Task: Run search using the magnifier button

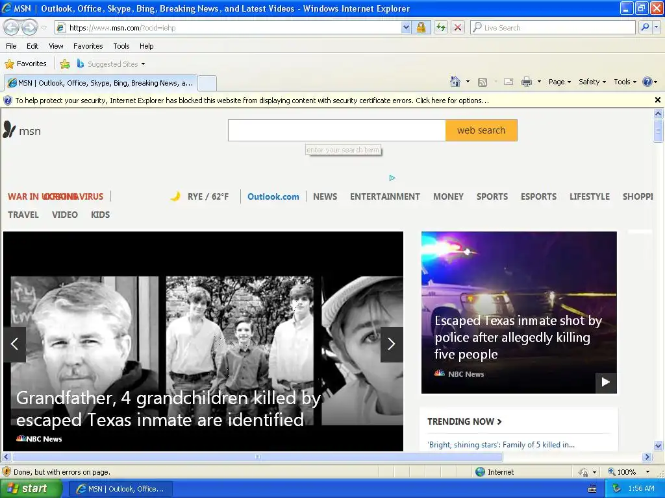Action: (x=645, y=27)
